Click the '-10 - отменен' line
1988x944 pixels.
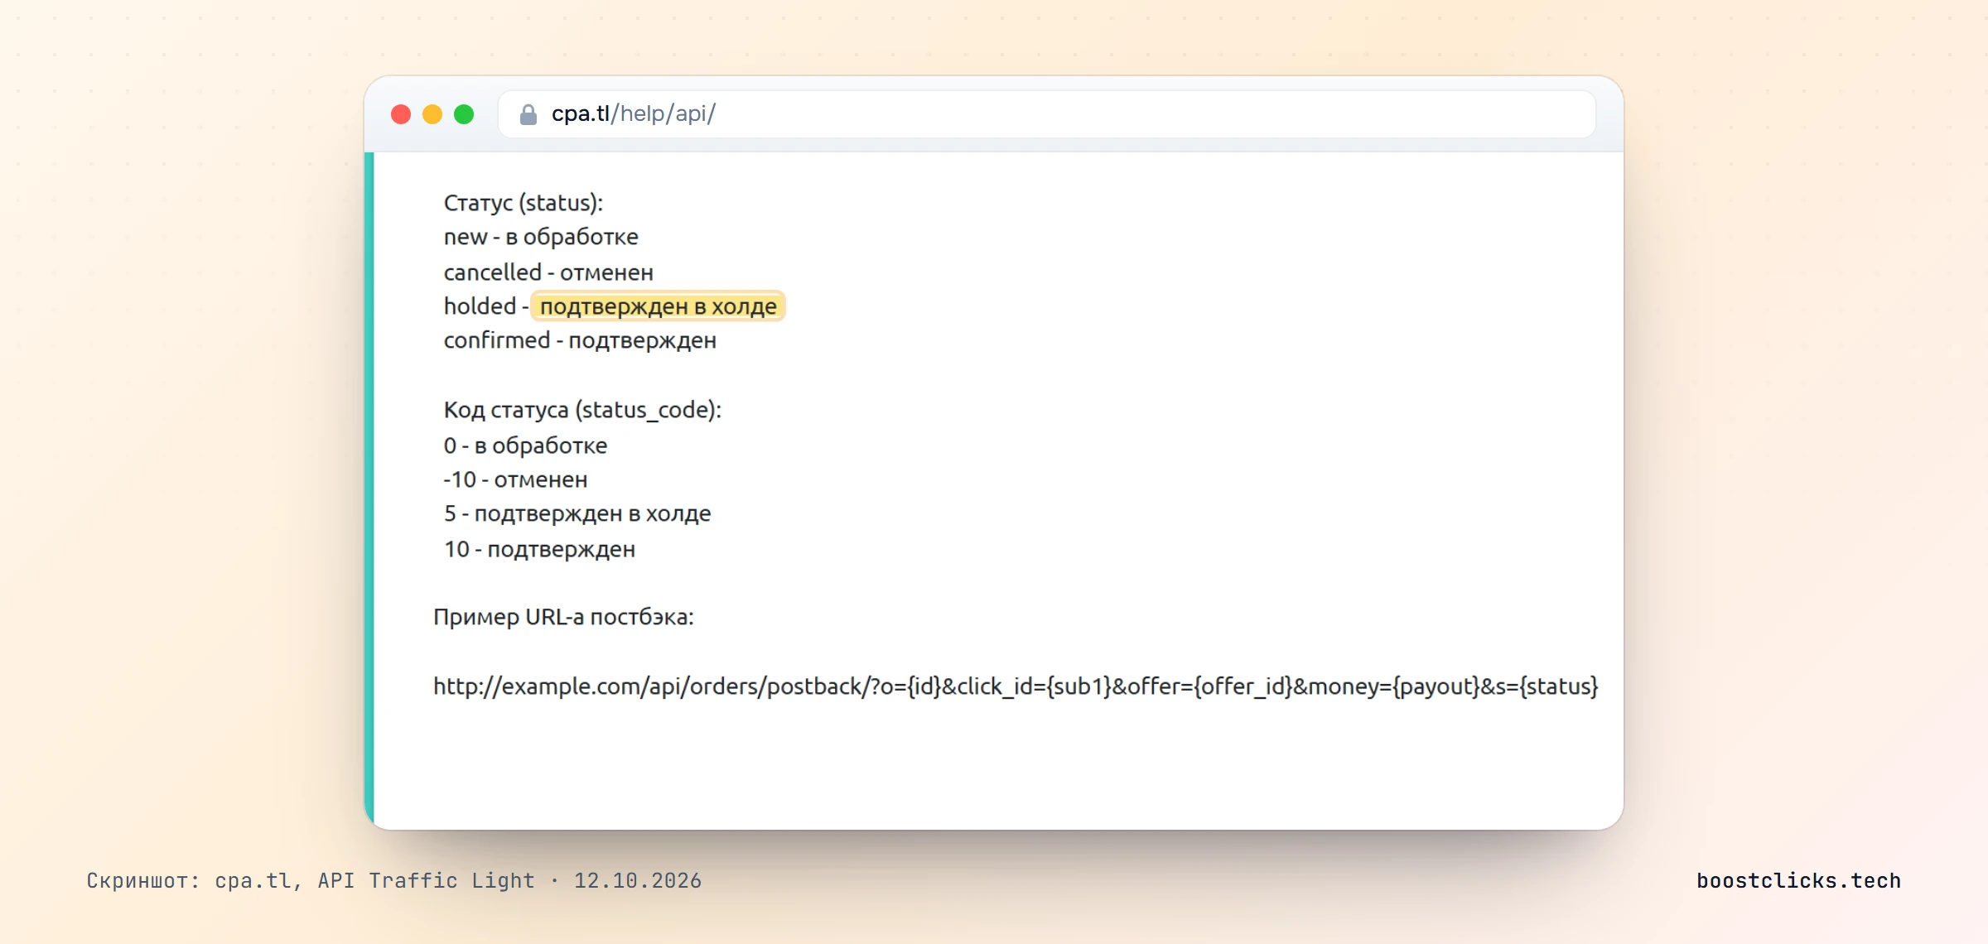(515, 479)
